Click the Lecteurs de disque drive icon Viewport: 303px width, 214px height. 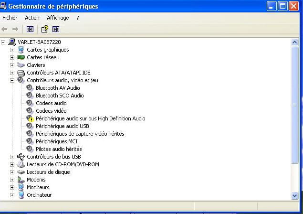(21, 172)
